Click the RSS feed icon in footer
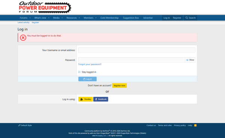This screenshot has height=138, width=225. (x=195, y=125)
